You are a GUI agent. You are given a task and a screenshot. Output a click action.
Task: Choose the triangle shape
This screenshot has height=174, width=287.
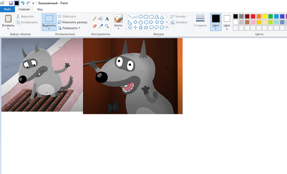(x=162, y=17)
